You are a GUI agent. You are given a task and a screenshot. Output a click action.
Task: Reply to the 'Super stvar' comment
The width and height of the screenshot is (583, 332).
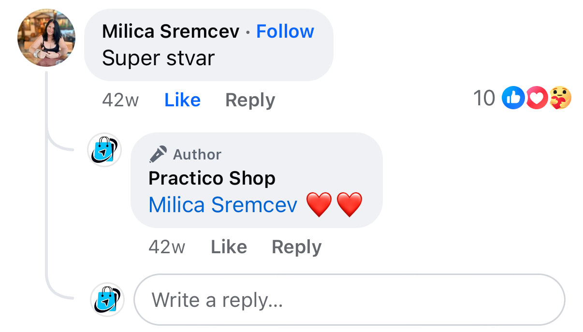click(x=250, y=100)
